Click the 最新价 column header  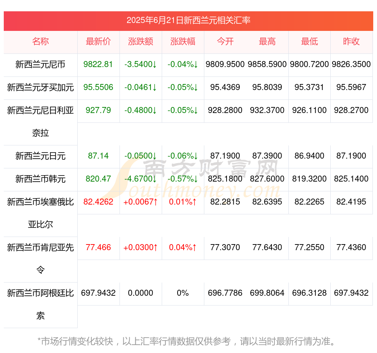(98, 41)
